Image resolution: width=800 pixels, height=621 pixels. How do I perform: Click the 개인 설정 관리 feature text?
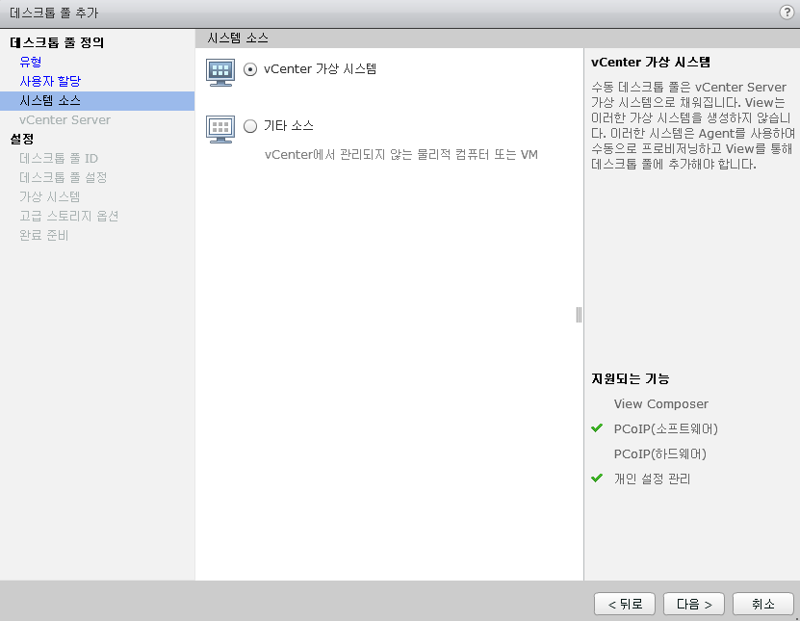coord(652,479)
